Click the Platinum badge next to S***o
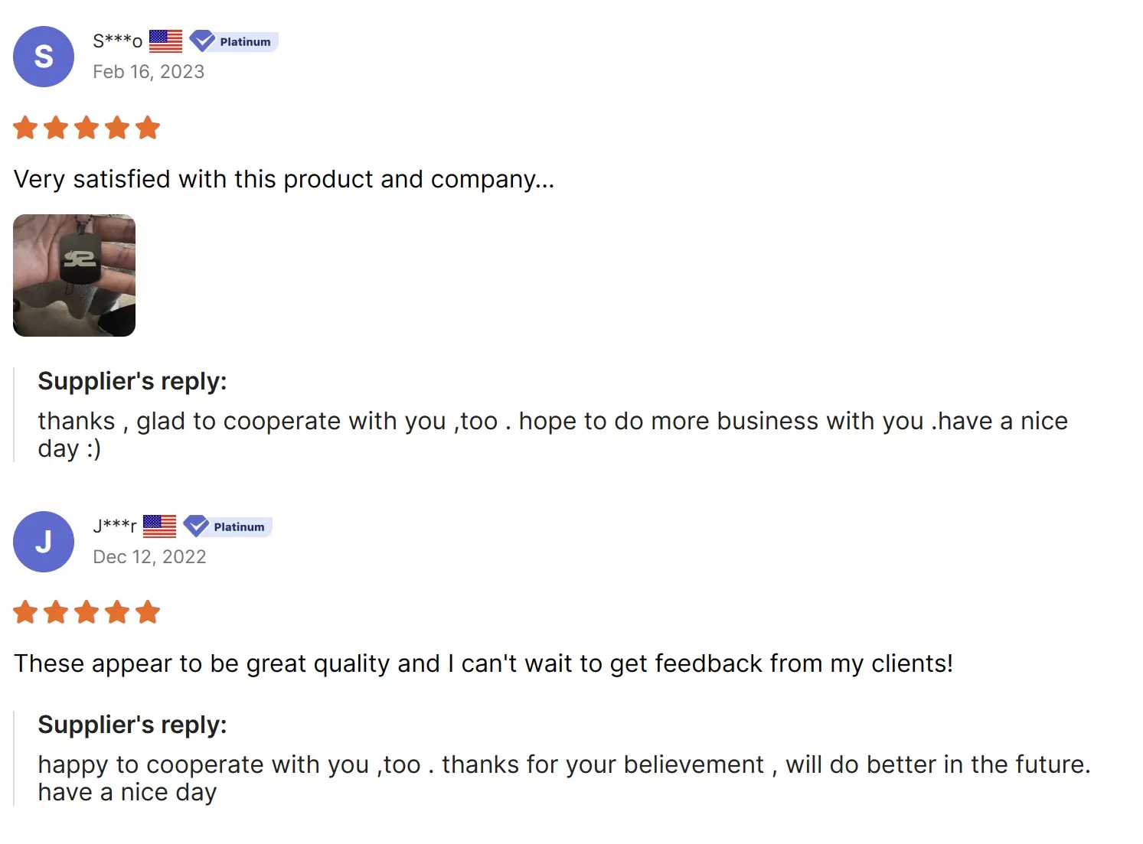Screen dimensions: 1143x844 pos(234,41)
